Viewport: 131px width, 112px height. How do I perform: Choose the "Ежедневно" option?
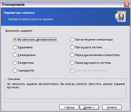click(x=15, y=47)
